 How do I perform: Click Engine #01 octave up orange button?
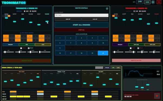pos(9,16)
